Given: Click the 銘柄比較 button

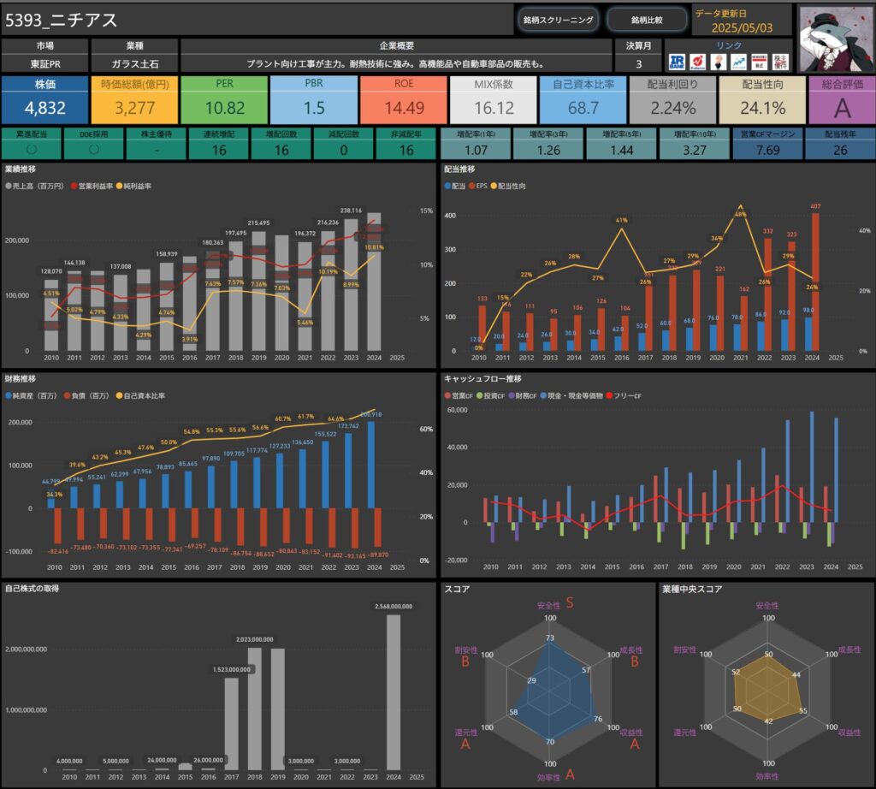Looking at the screenshot, I should 647,21.
